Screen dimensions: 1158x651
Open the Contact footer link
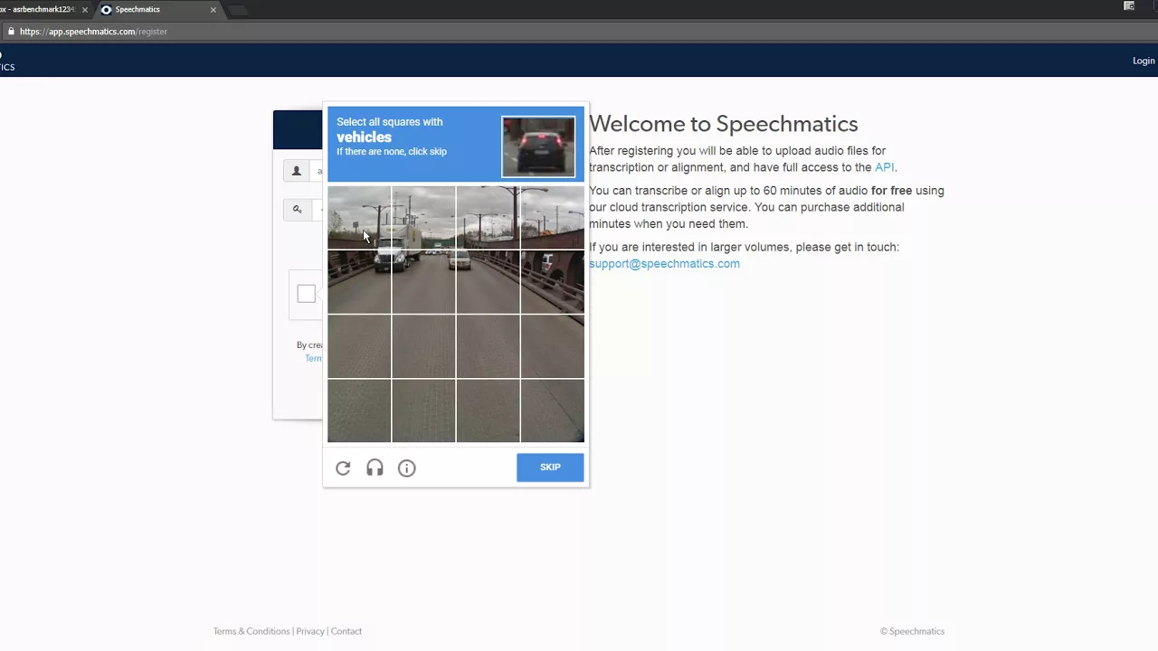click(x=346, y=631)
